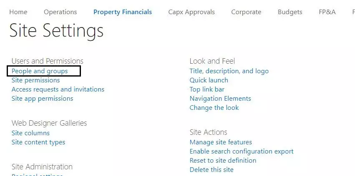Open the Top link bar settings
This screenshot has height=176, width=355.
(207, 89)
